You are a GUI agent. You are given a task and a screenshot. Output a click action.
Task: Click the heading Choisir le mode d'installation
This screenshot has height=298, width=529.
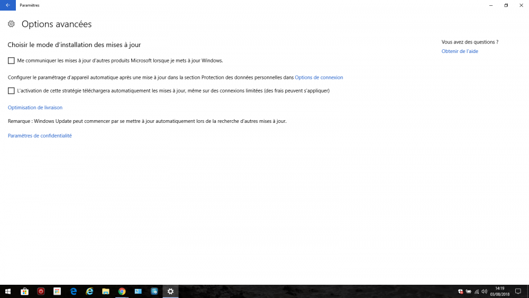pyautogui.click(x=74, y=44)
